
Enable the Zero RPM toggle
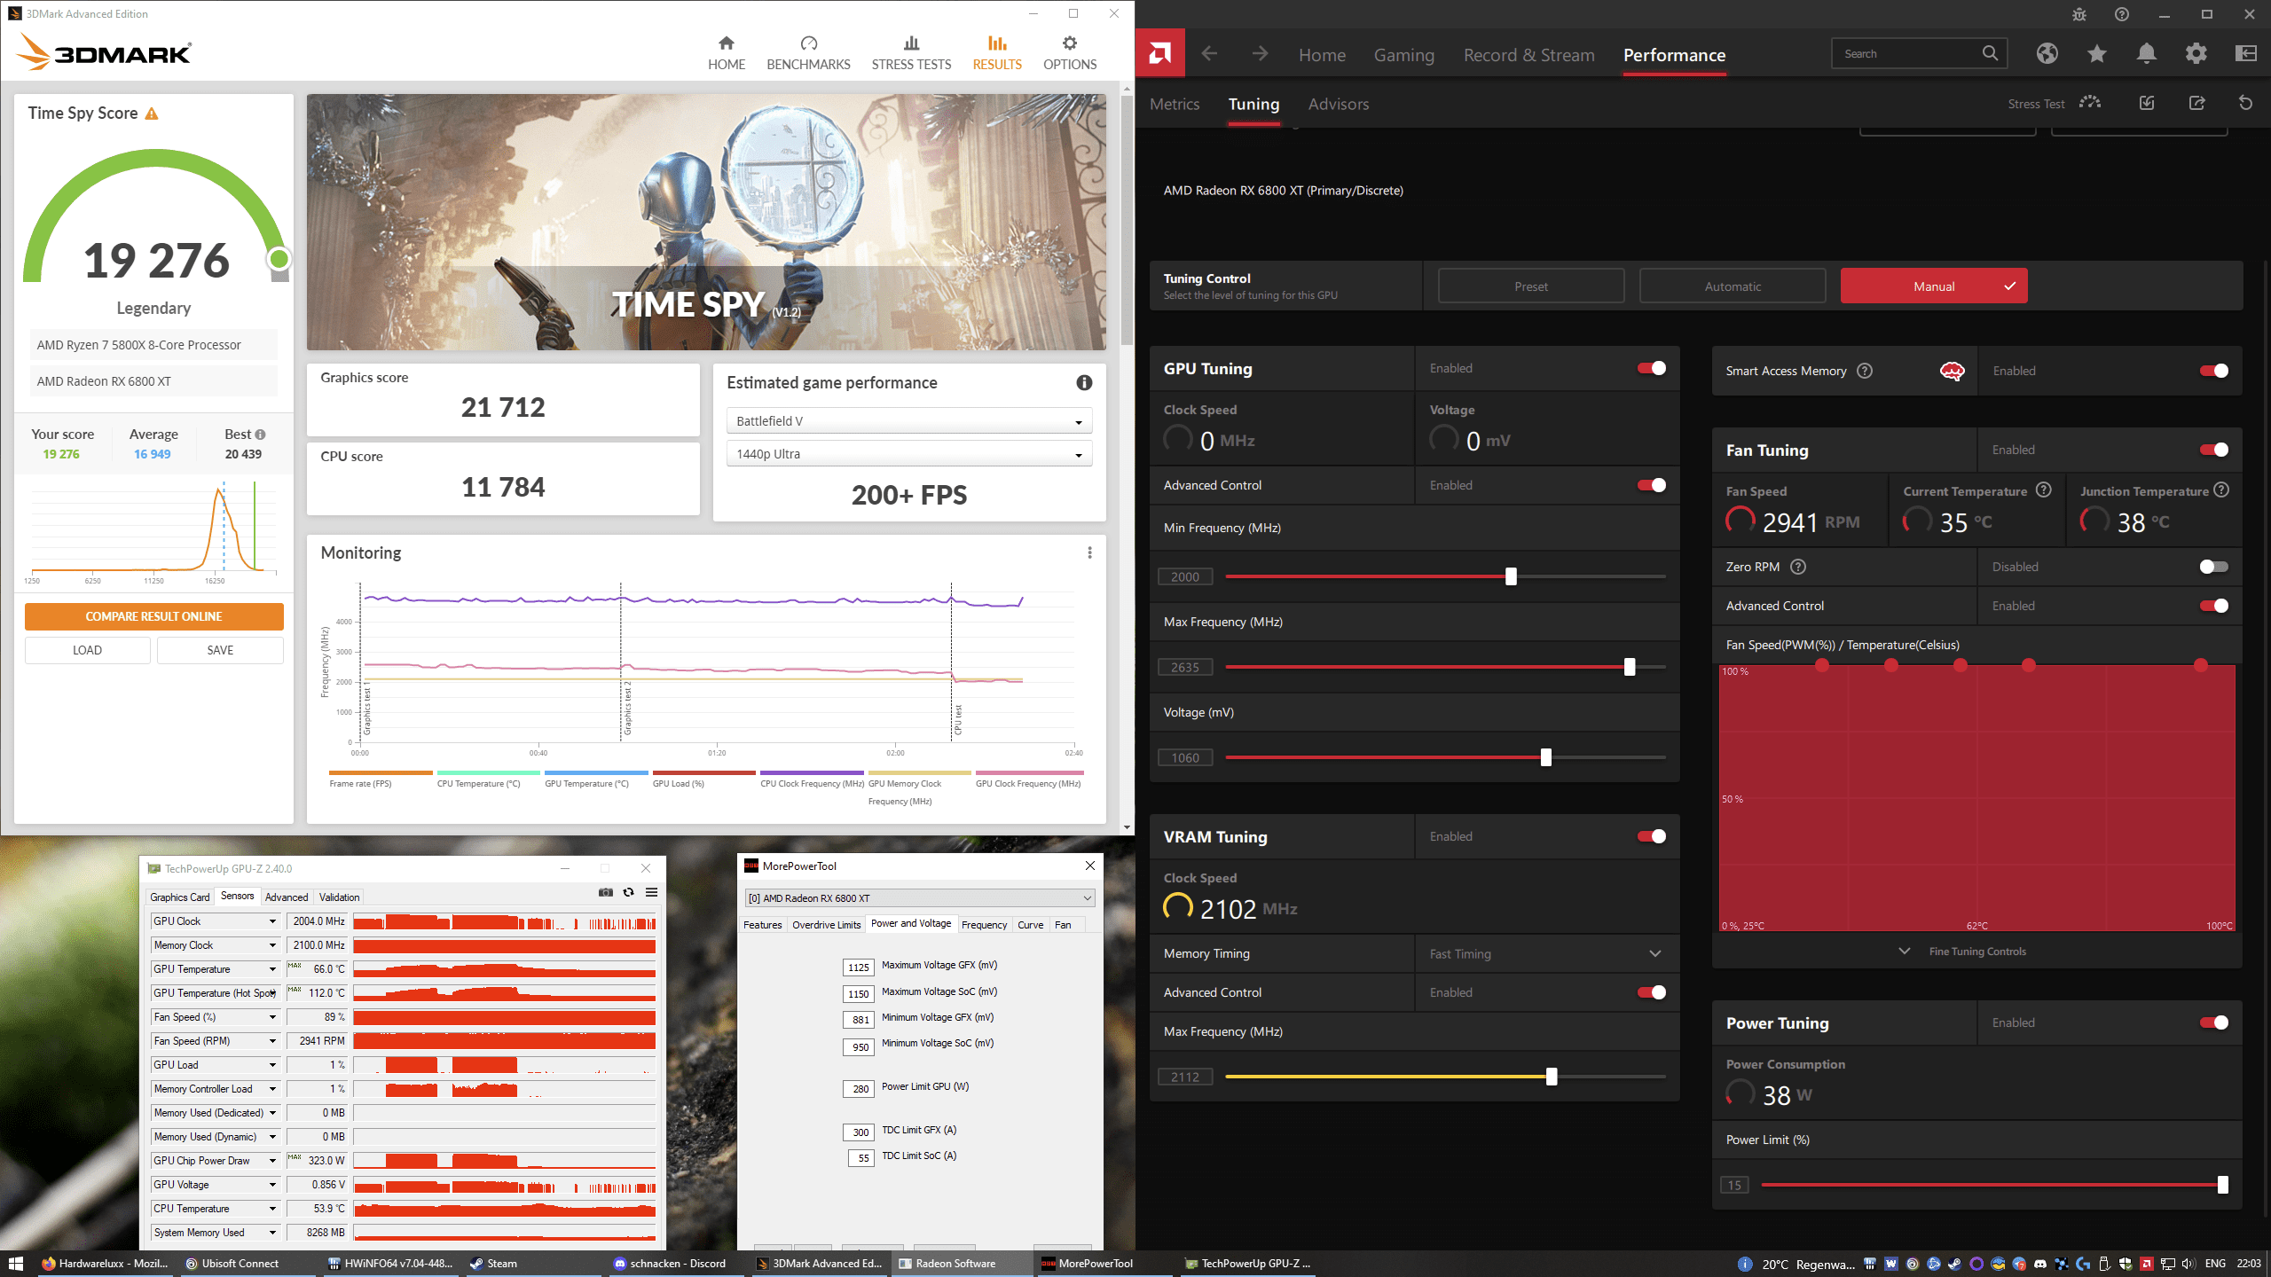2213,567
